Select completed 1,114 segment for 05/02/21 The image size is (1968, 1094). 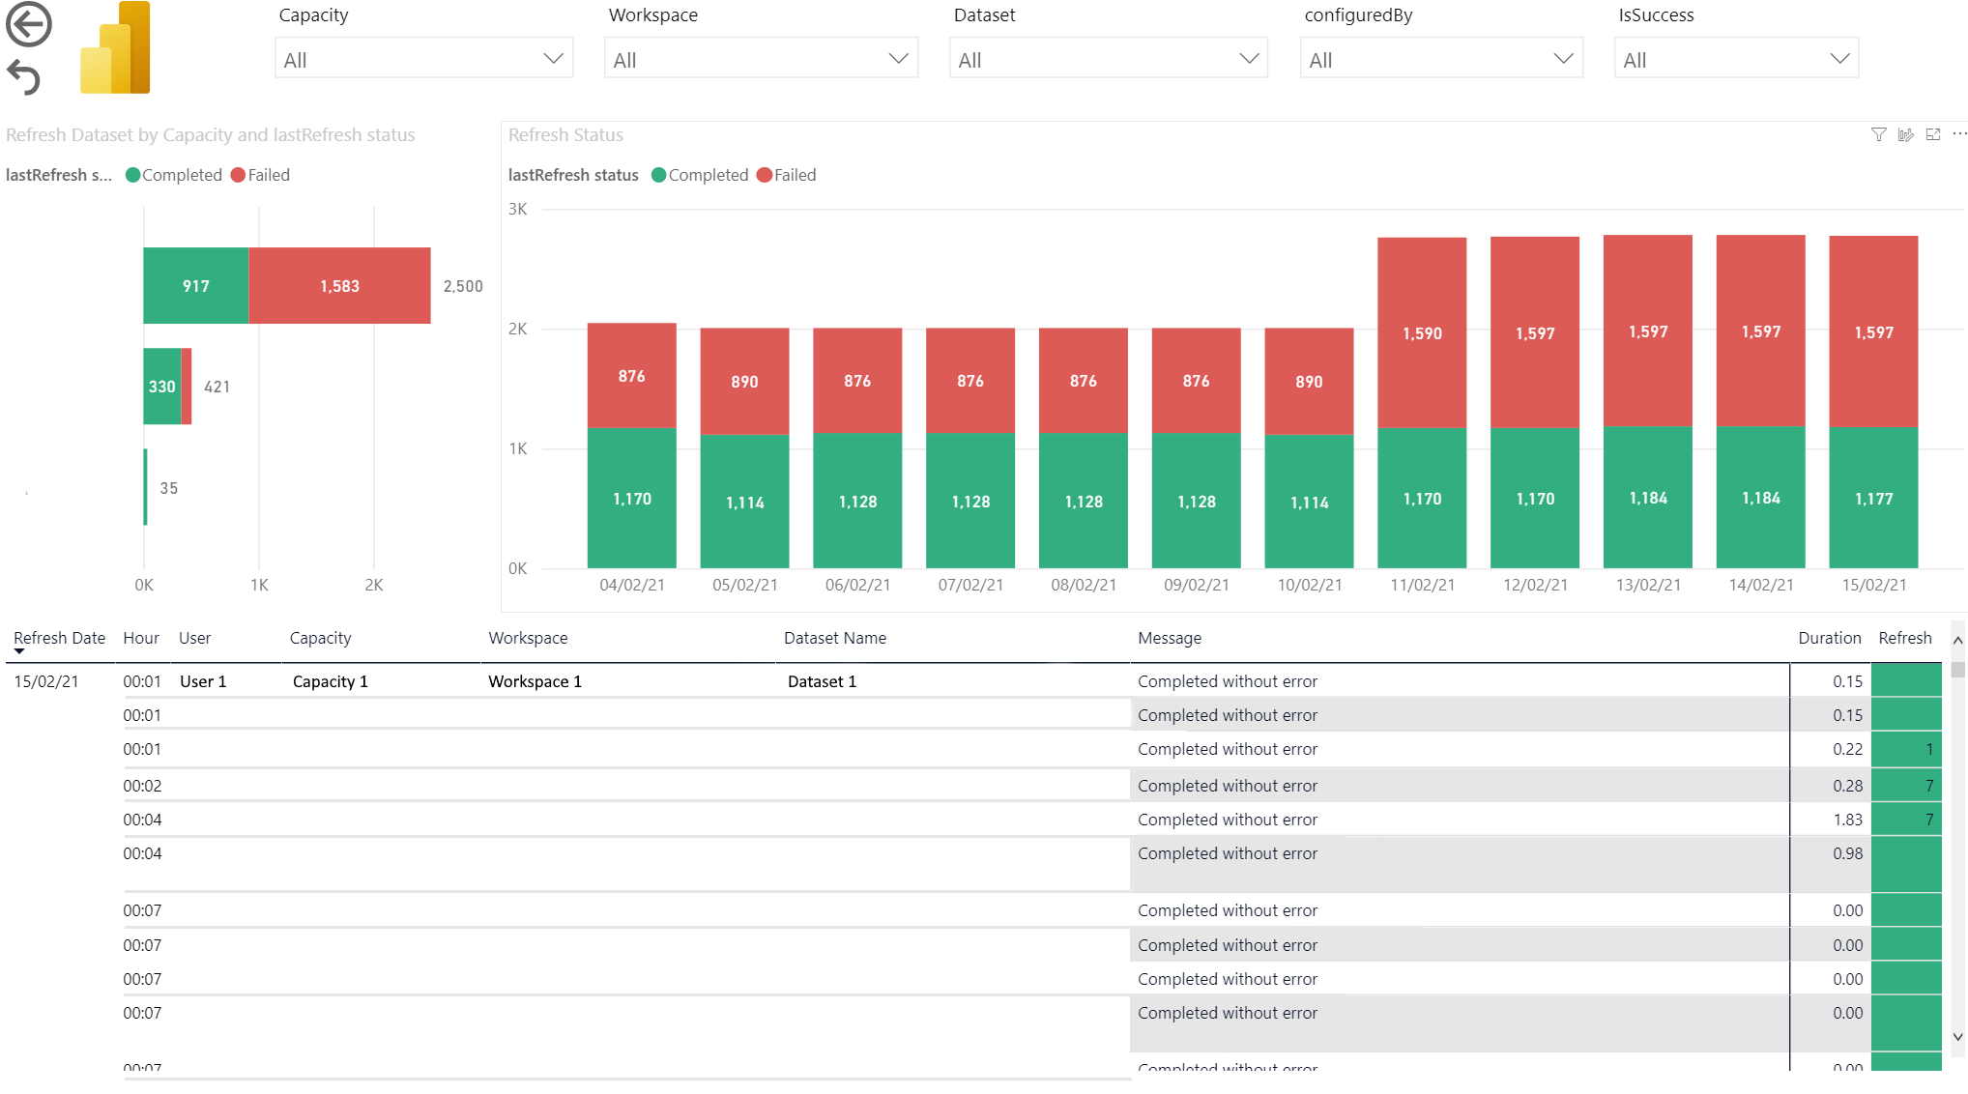[x=744, y=502]
